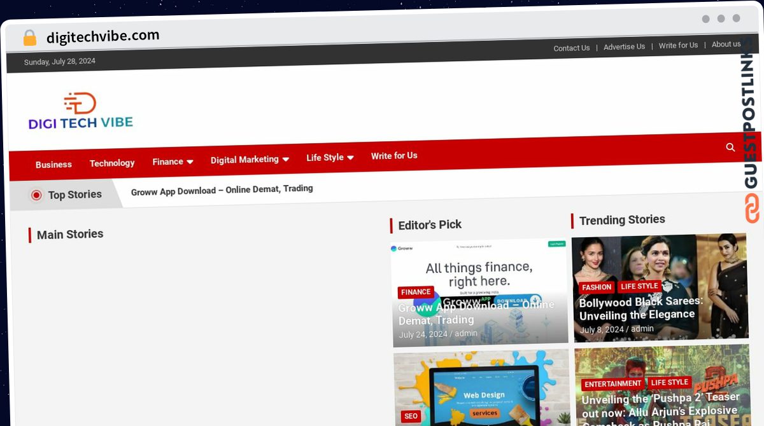
Task: Open Groww App Download article title in Editor's Pick
Action: pyautogui.click(x=476, y=312)
